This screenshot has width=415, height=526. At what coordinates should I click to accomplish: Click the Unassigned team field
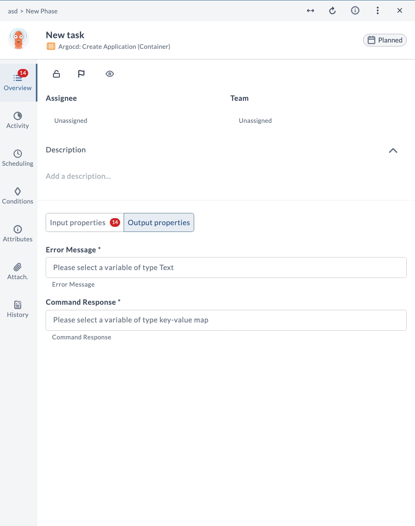(x=255, y=120)
